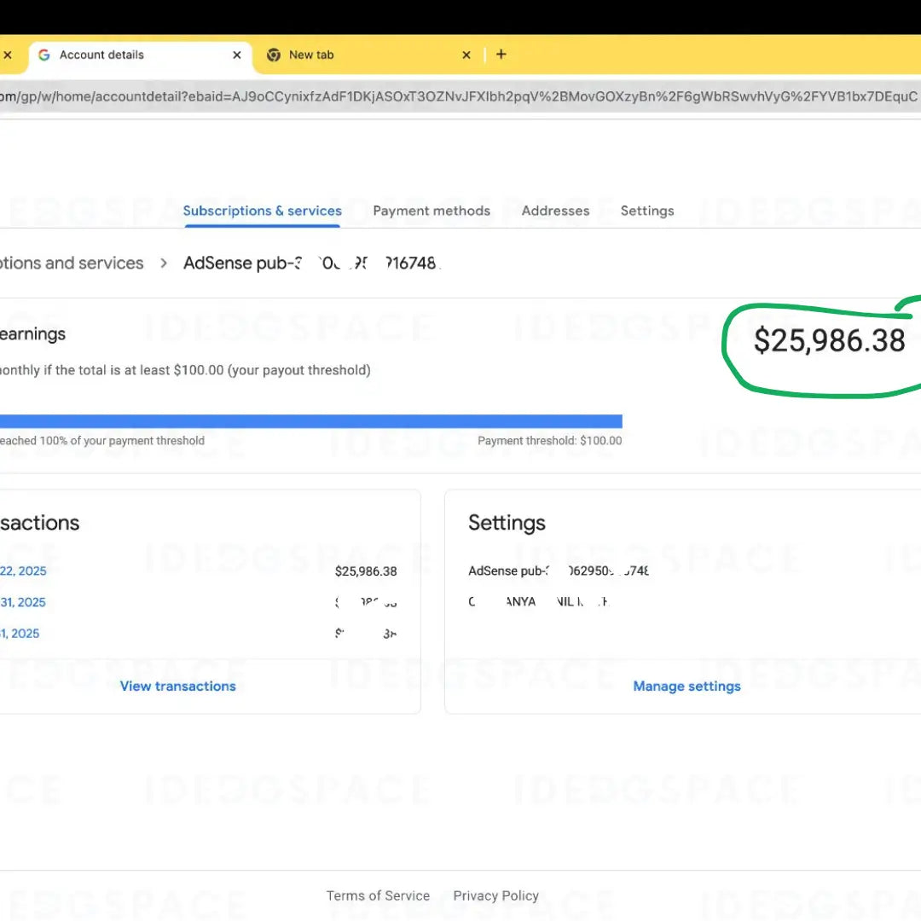This screenshot has width=921, height=921.
Task: Open the Privacy Policy page
Action: point(495,895)
